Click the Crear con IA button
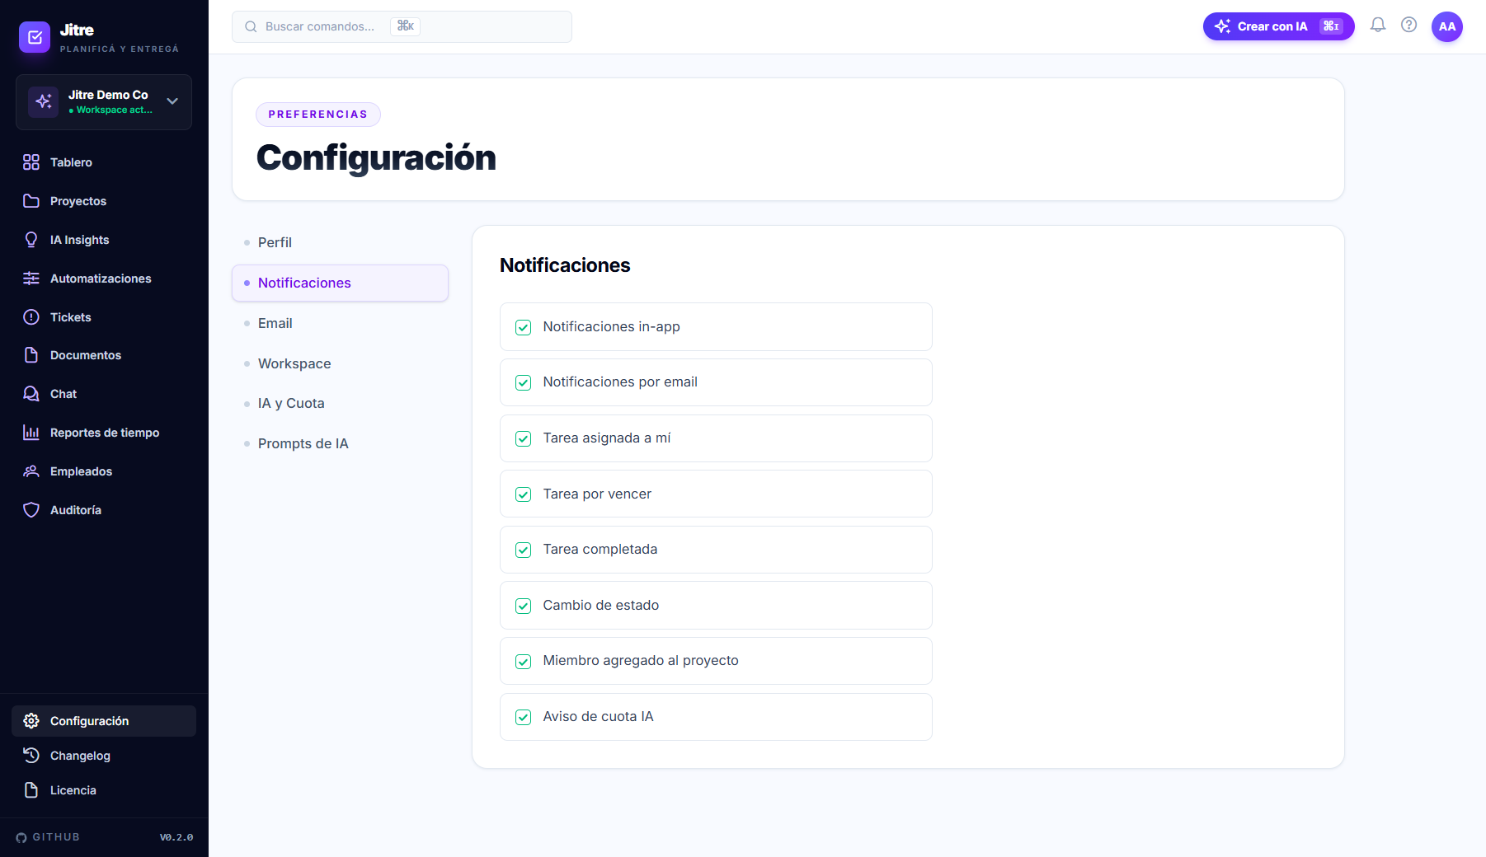The height and width of the screenshot is (857, 1486). (x=1278, y=26)
